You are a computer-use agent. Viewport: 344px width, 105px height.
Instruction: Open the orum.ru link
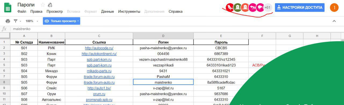(x=99, y=94)
